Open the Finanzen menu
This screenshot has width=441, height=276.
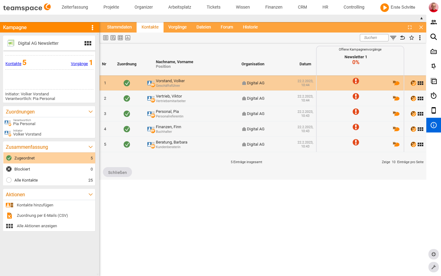274,7
